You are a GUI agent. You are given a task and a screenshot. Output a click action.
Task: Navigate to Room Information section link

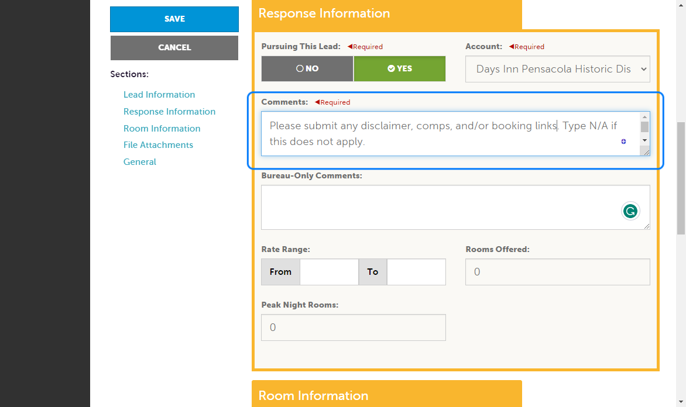(162, 129)
